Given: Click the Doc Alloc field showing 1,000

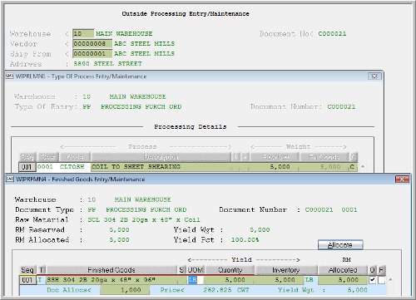Looking at the screenshot, I should 125,290.
